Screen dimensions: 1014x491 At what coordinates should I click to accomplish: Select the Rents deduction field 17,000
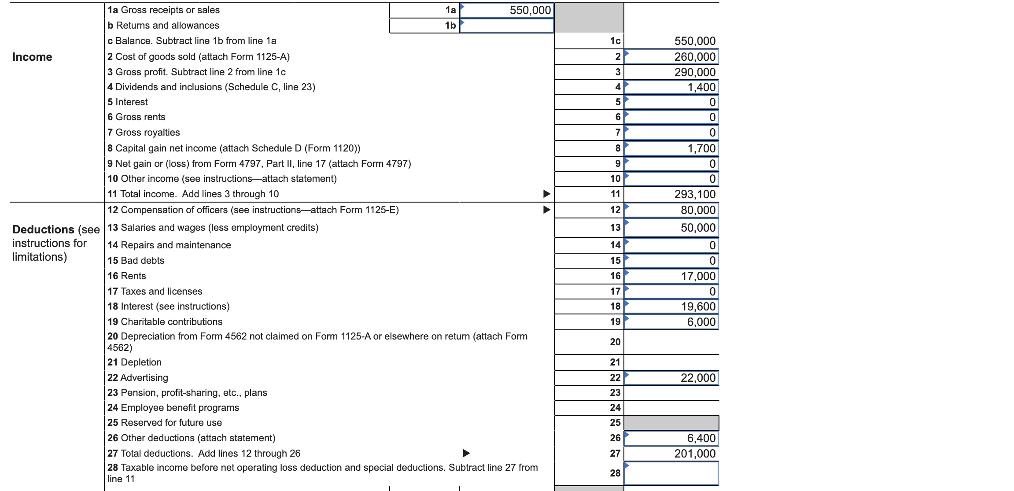(671, 276)
